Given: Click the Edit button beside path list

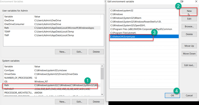Looking at the screenshot, I should (x=189, y=19).
